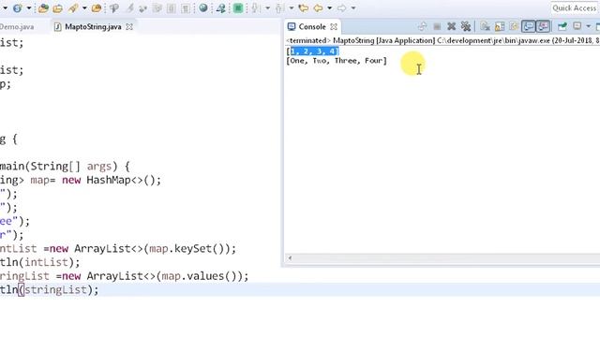Click the main(String[] args) method text

click(x=58, y=167)
